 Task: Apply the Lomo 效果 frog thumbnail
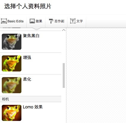click(12, 113)
